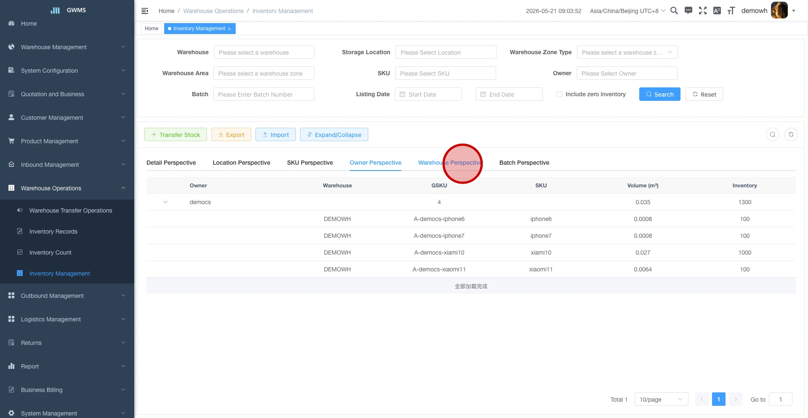This screenshot has width=808, height=418.
Task: Open the Warehouse Zone Type dropdown
Action: click(627, 52)
